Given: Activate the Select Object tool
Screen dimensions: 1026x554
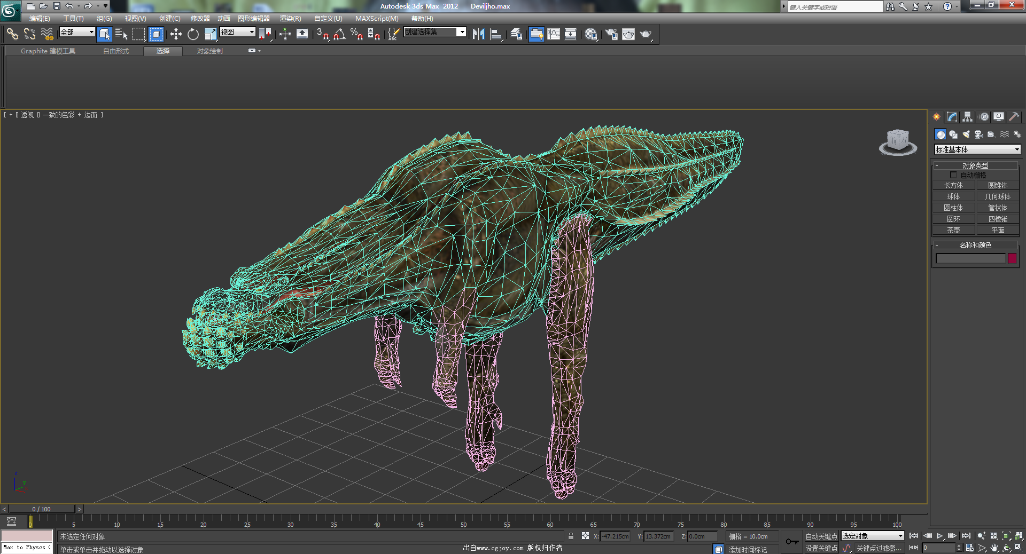Looking at the screenshot, I should pyautogui.click(x=105, y=34).
